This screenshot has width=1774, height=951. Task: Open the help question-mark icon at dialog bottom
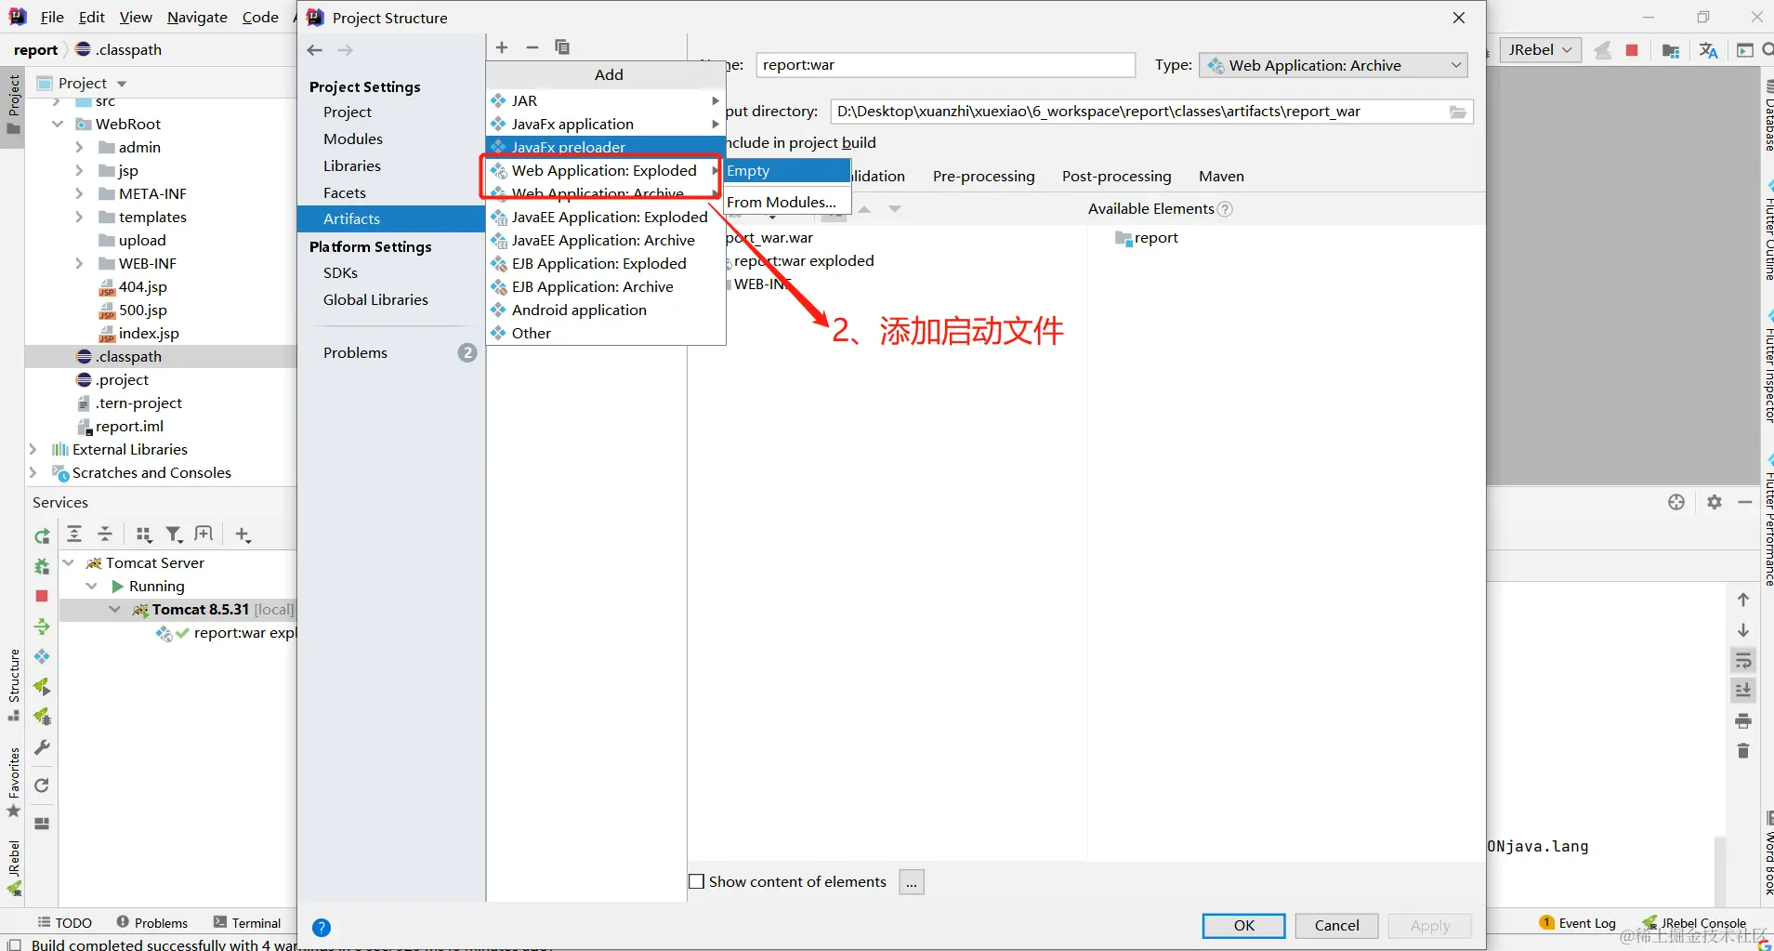(322, 927)
